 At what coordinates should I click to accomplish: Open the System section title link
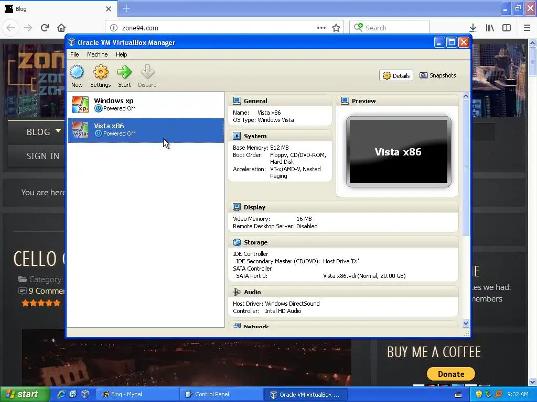pyautogui.click(x=255, y=136)
